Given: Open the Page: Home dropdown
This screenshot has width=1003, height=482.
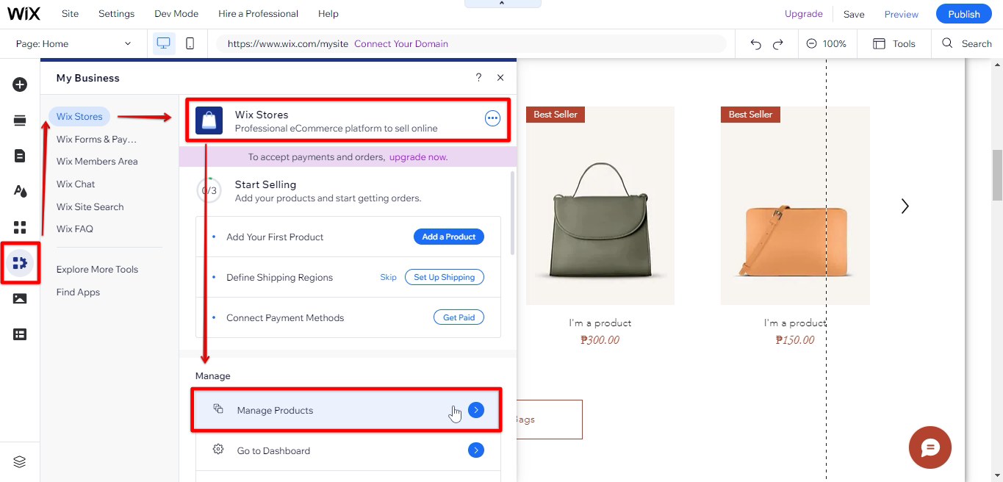Looking at the screenshot, I should pyautogui.click(x=73, y=43).
